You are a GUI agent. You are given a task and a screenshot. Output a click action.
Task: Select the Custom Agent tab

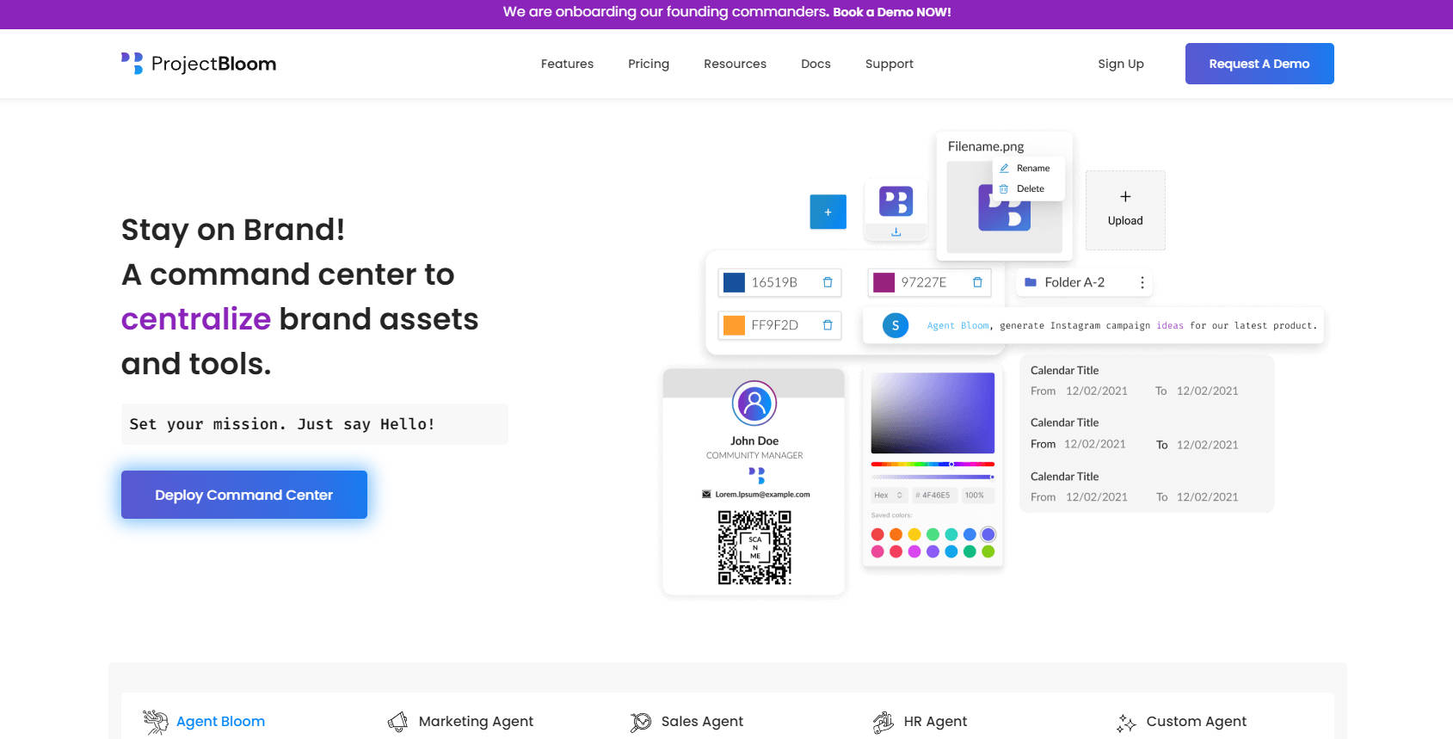1196,722
